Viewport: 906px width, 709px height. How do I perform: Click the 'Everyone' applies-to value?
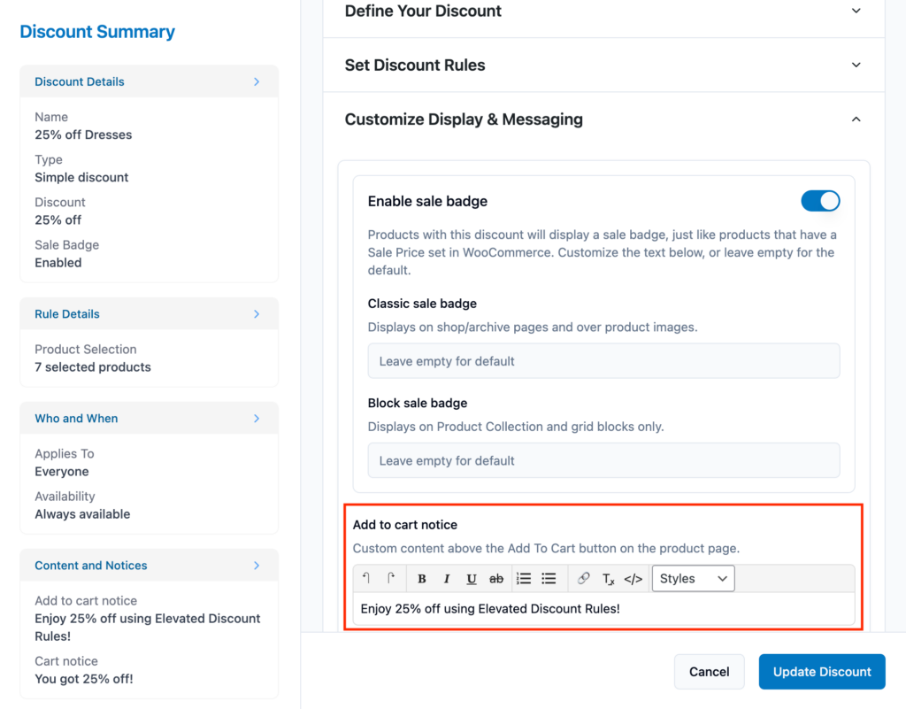[x=62, y=472]
